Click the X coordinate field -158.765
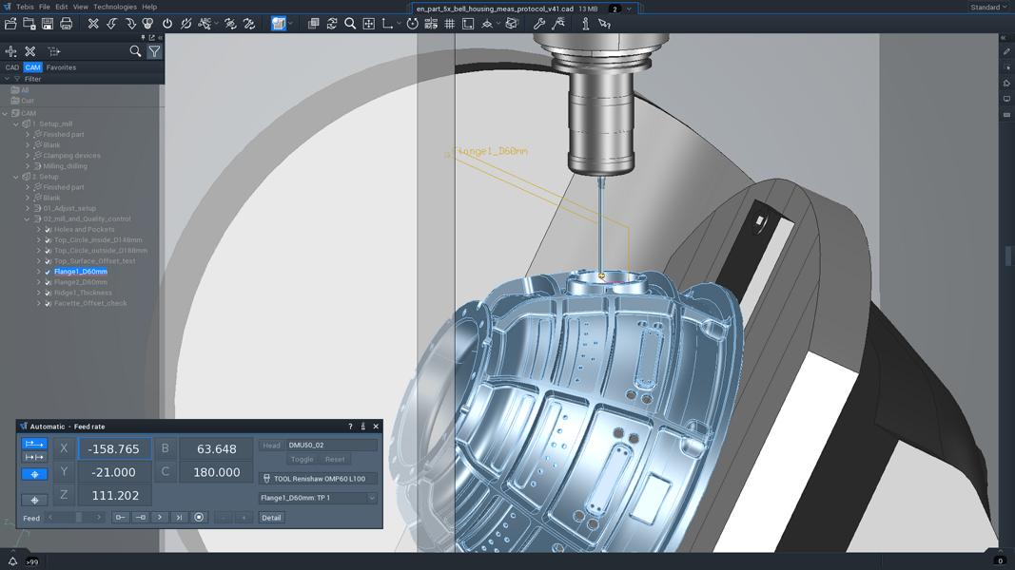This screenshot has width=1015, height=570. point(114,448)
